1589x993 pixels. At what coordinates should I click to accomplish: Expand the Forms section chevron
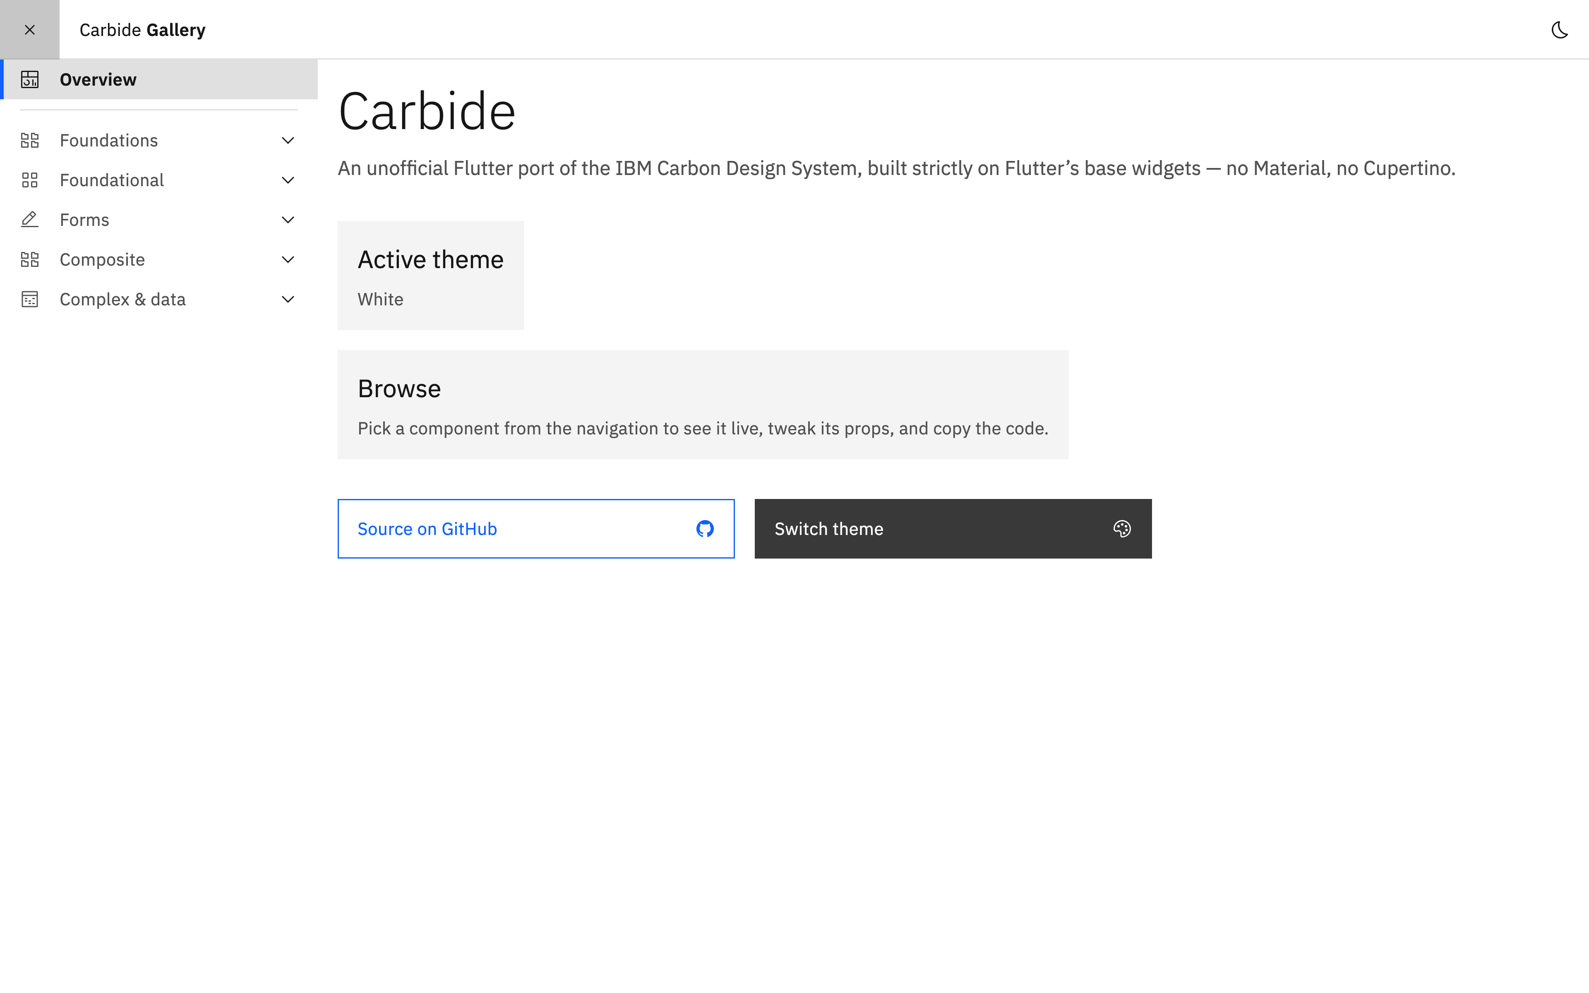click(x=288, y=220)
